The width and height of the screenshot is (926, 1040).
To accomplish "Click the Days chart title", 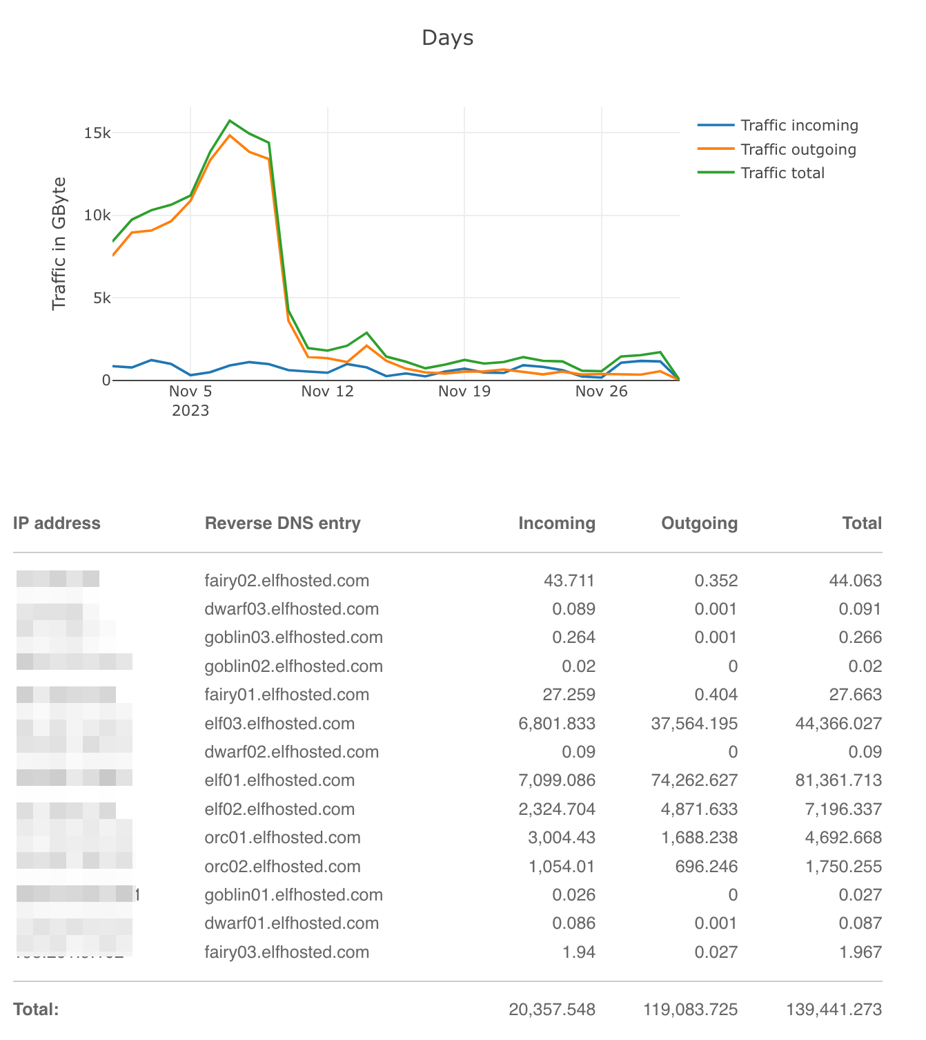I will 448,37.
